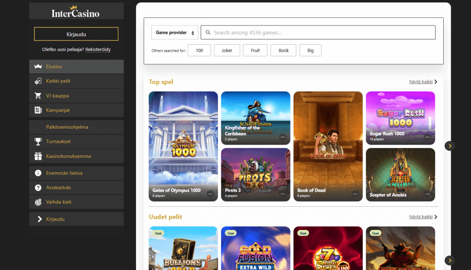Click the dice icon for Kaikki pelit
471x270 pixels.
tap(38, 81)
